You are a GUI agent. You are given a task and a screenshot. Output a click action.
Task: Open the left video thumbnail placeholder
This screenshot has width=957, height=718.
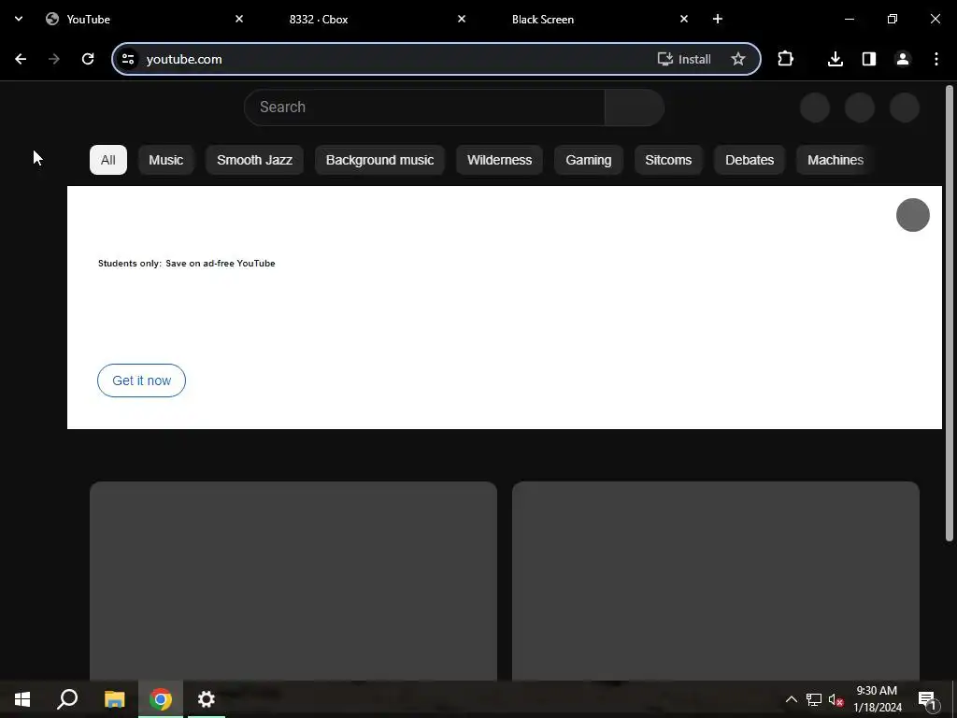pyautogui.click(x=293, y=581)
